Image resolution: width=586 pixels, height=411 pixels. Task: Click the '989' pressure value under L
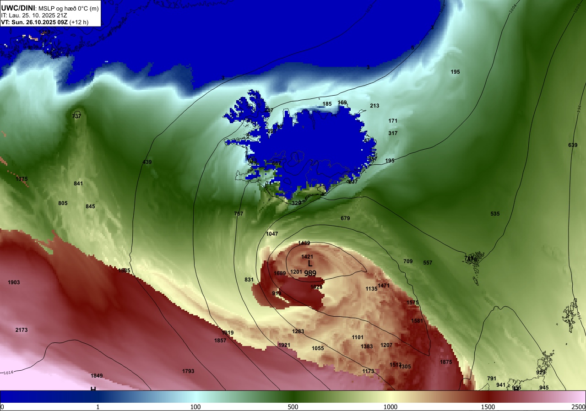(x=310, y=273)
